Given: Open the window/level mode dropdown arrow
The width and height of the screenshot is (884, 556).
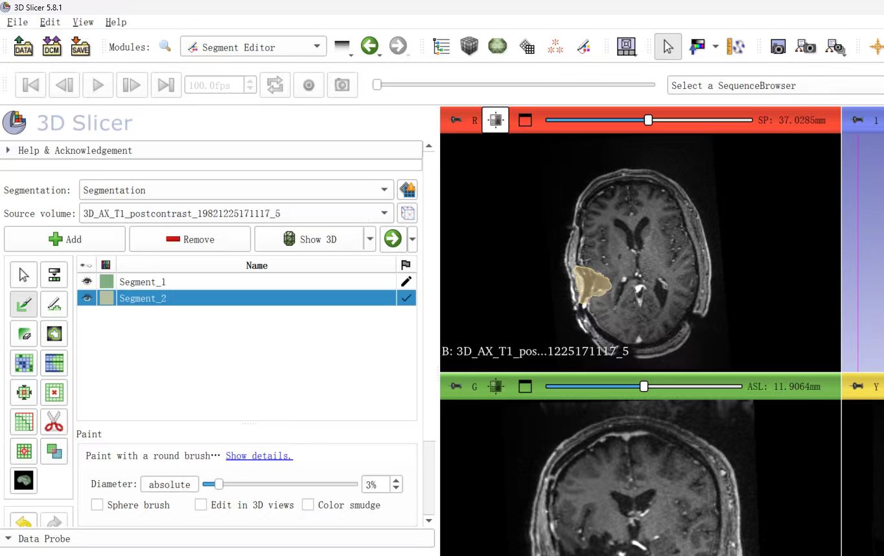Looking at the screenshot, I should [x=715, y=47].
